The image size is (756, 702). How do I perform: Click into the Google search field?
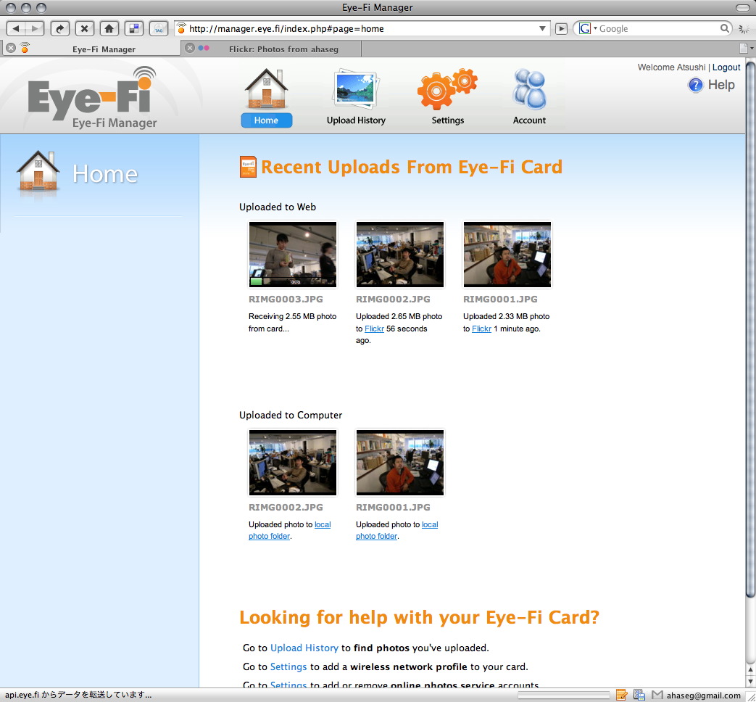[659, 28]
